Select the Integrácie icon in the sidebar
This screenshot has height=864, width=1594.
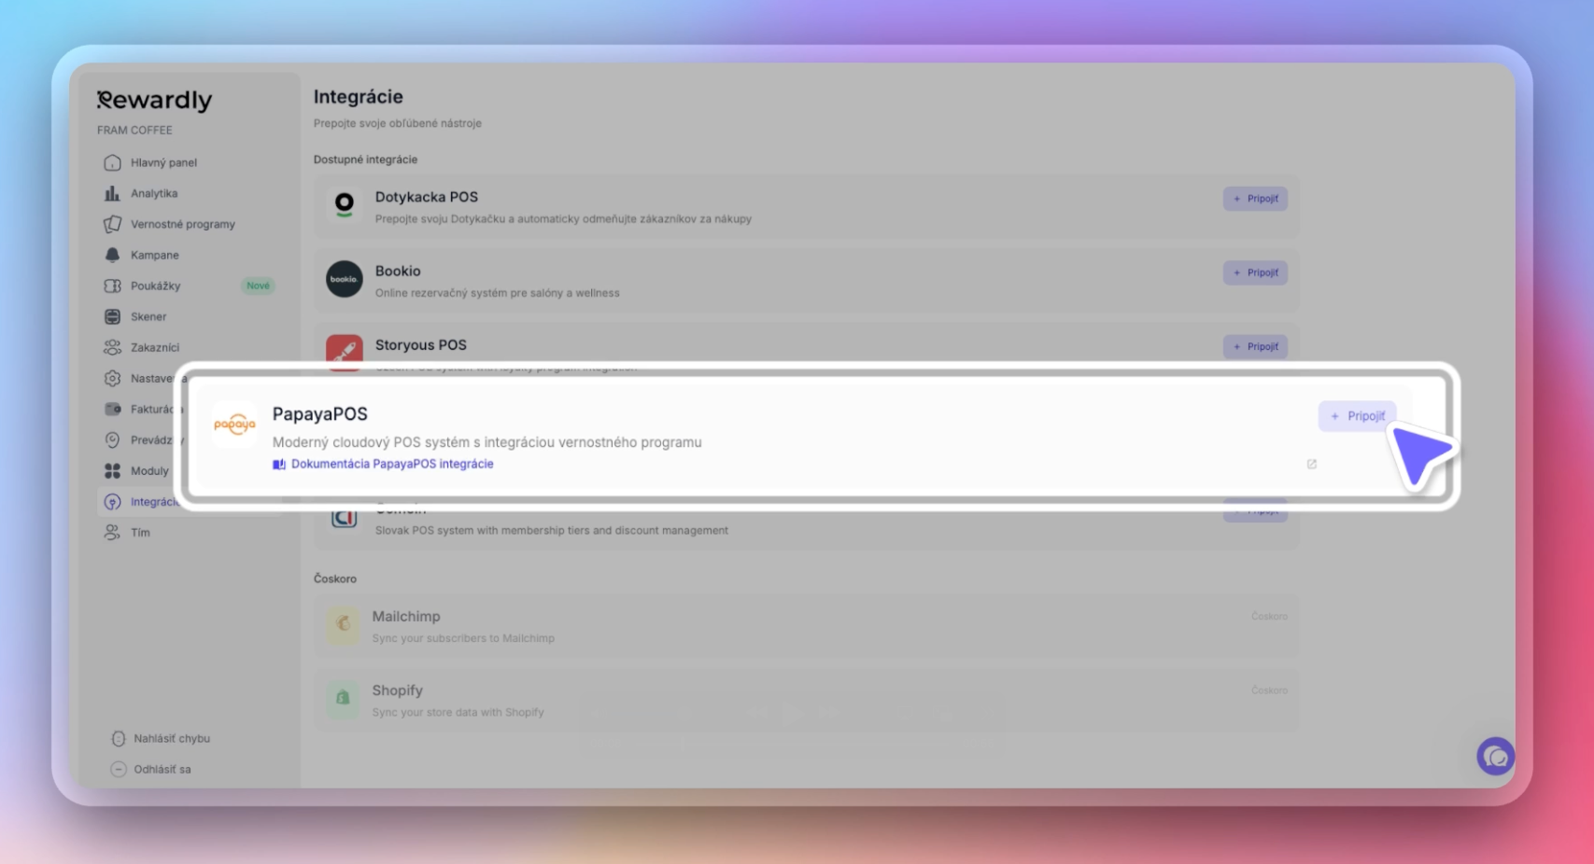tap(113, 502)
